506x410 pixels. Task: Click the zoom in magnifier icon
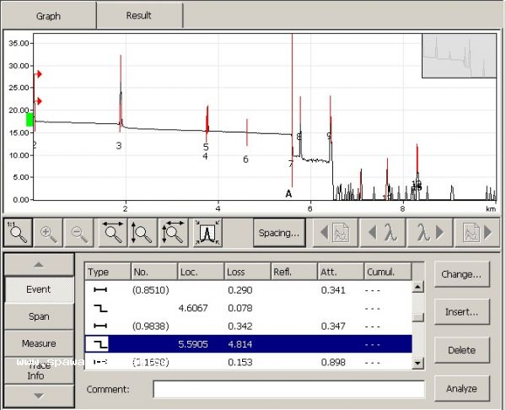pos(49,232)
